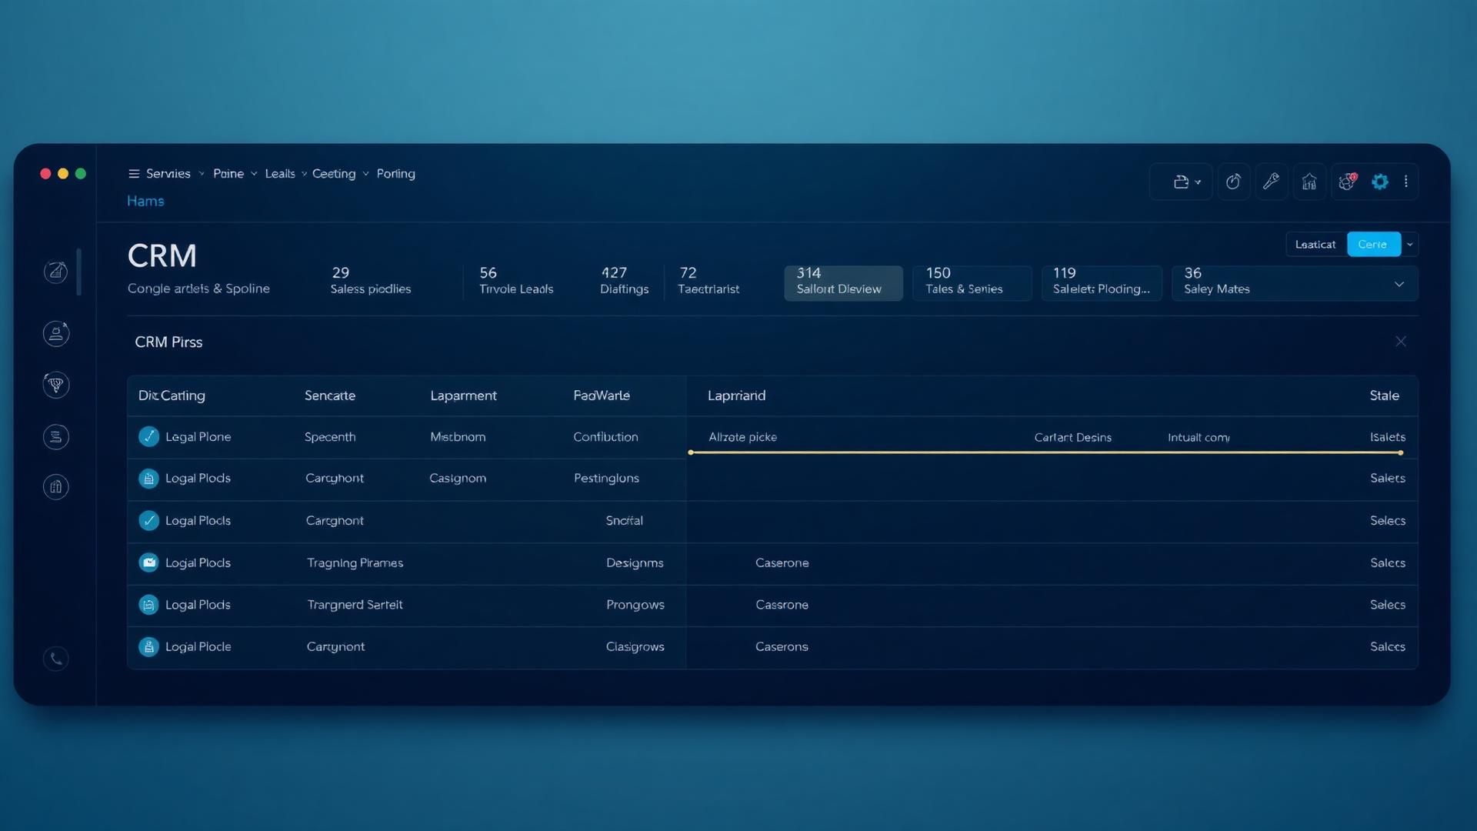The image size is (1477, 831).
Task: Open the blue settings gear
Action: pos(1380,182)
